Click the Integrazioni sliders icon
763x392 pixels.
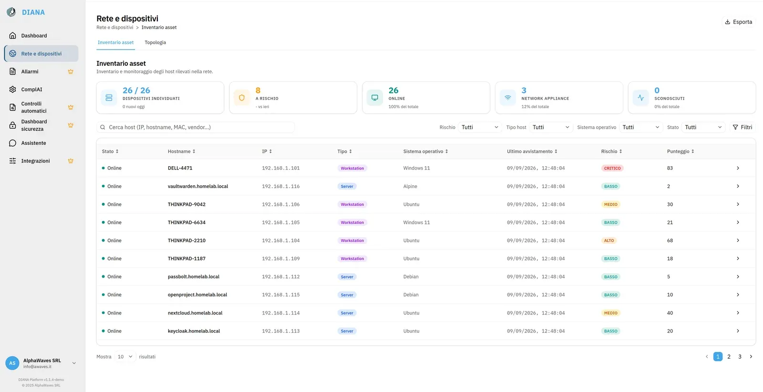point(12,161)
